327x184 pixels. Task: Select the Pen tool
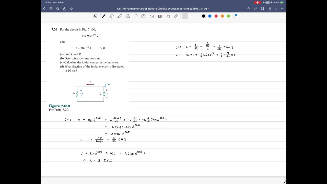[103, 16]
